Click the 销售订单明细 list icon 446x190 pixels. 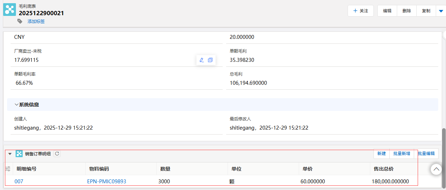click(19, 154)
